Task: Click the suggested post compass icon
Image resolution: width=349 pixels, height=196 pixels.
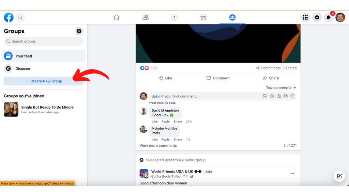Action: pos(141,160)
